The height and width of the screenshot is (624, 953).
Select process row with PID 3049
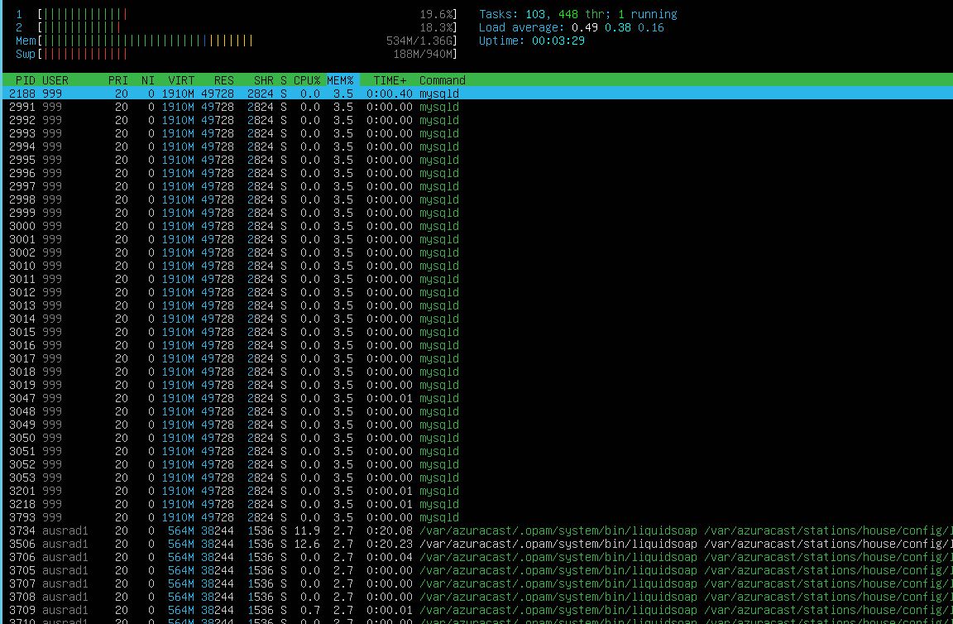point(476,425)
